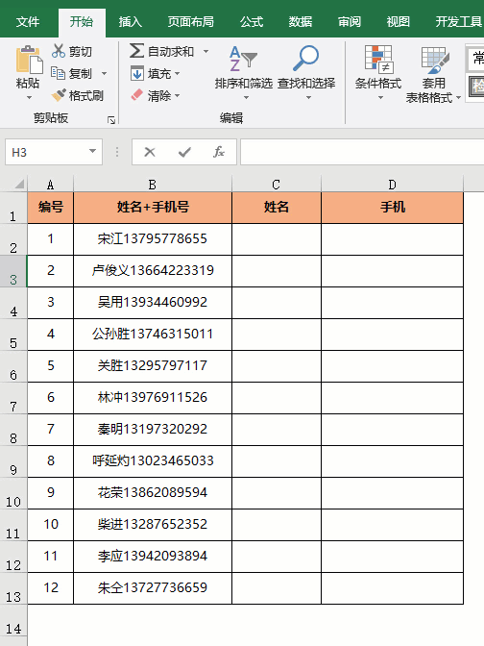Click the Insert Function fx icon
Viewport: 484px width, 646px height.
click(x=219, y=152)
